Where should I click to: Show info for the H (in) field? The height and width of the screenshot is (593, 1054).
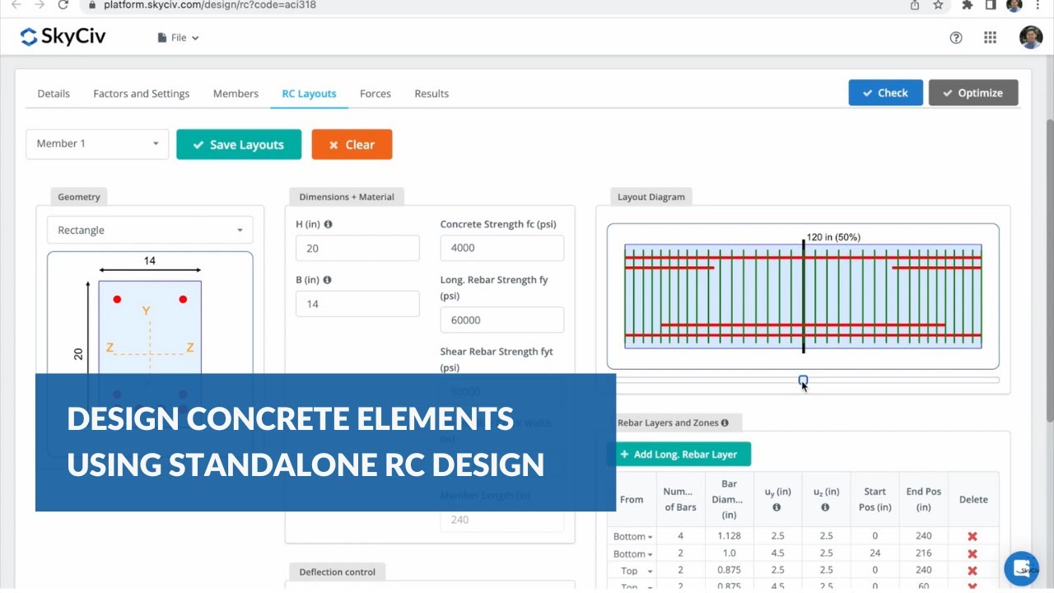pyautogui.click(x=329, y=224)
